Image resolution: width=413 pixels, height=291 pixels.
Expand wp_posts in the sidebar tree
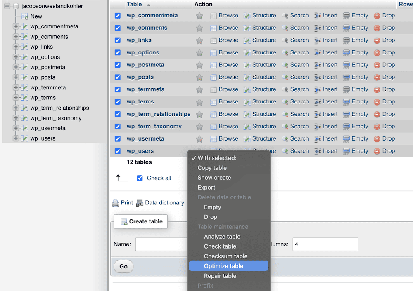tap(16, 77)
